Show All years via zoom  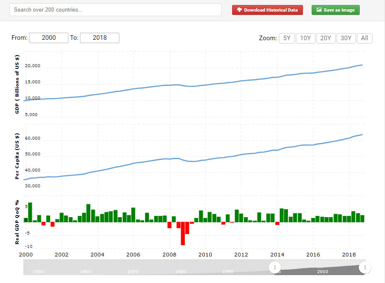point(364,38)
